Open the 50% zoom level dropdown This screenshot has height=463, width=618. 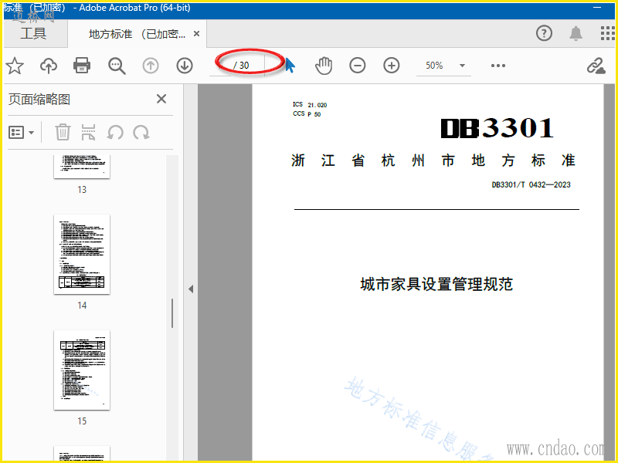pos(443,66)
